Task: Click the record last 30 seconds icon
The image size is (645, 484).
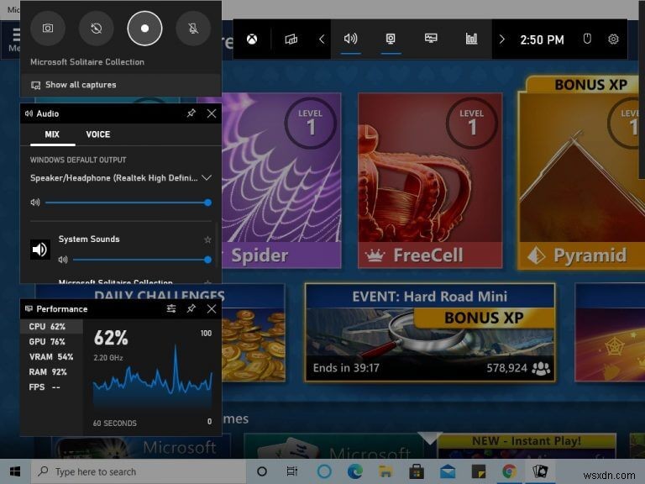Action: (97, 29)
